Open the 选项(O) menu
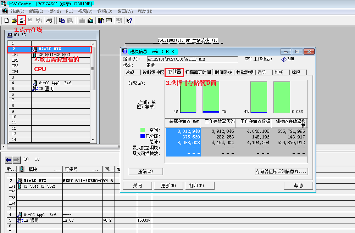 point(105,11)
